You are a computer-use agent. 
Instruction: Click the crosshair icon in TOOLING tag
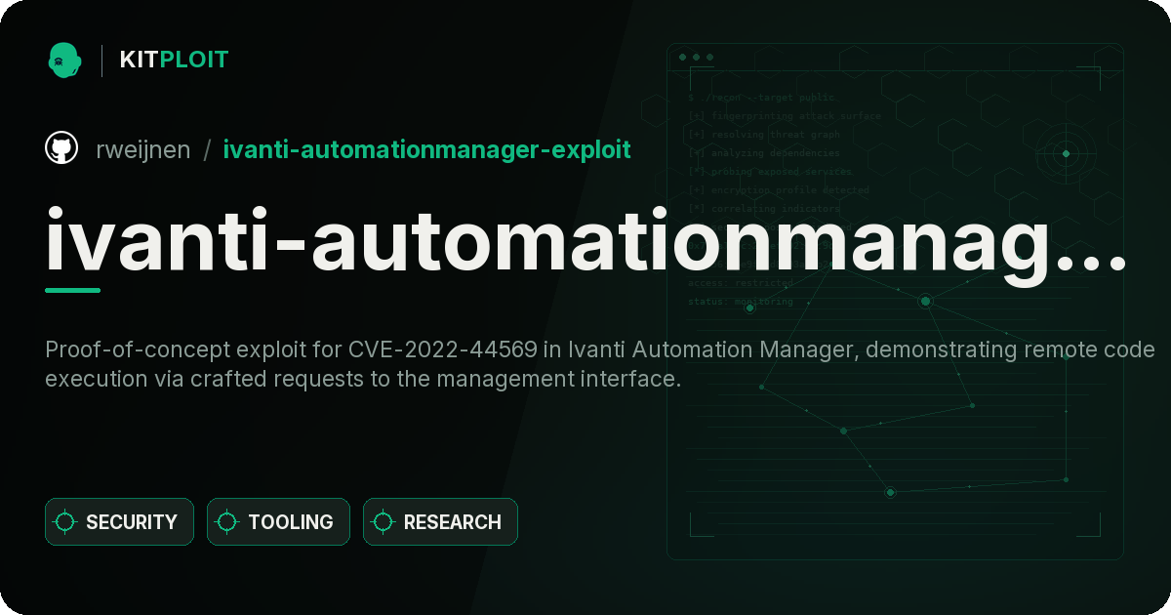click(x=227, y=522)
